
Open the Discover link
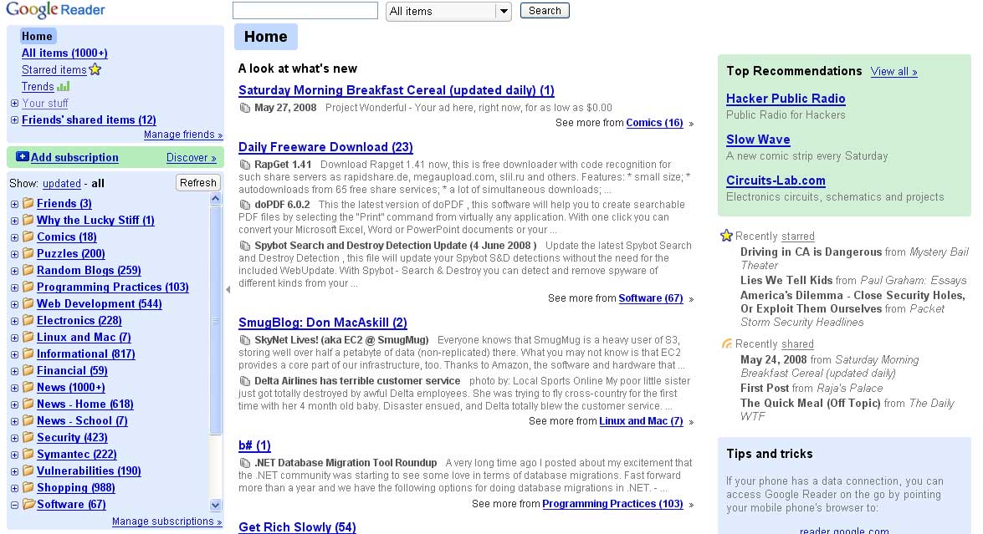192,158
